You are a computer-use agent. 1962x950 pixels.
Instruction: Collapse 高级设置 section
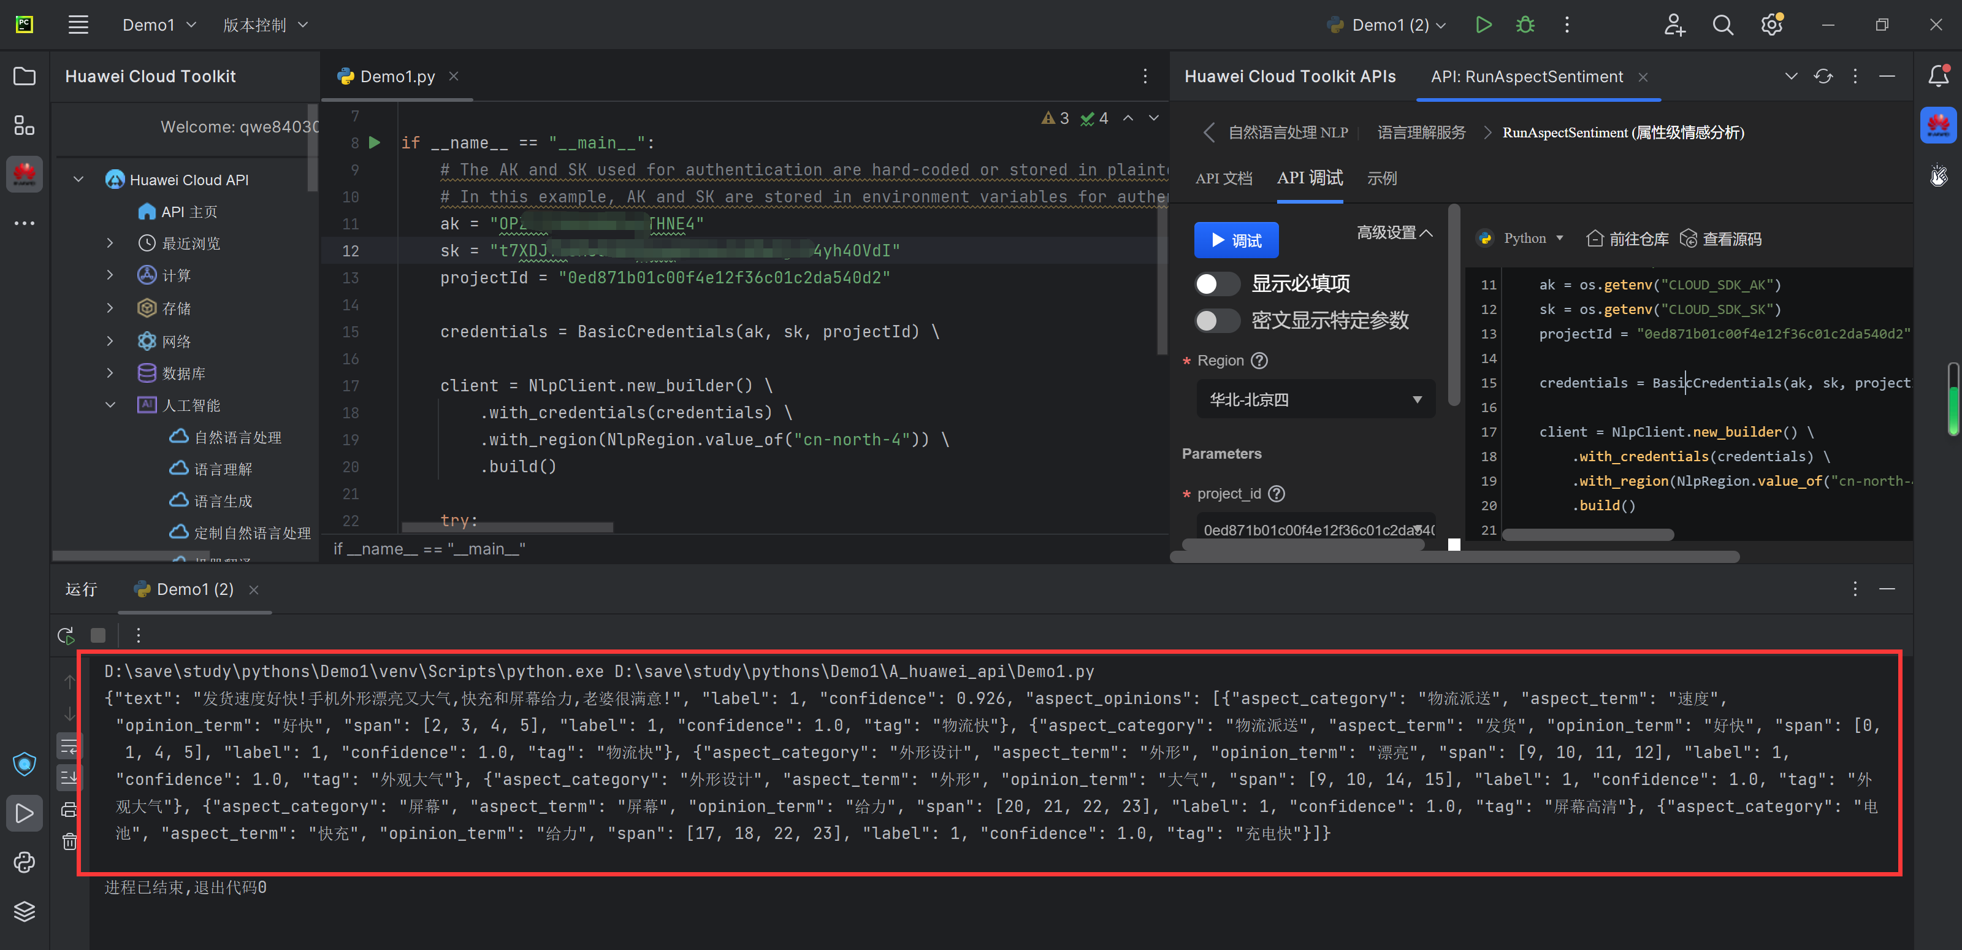point(1394,232)
